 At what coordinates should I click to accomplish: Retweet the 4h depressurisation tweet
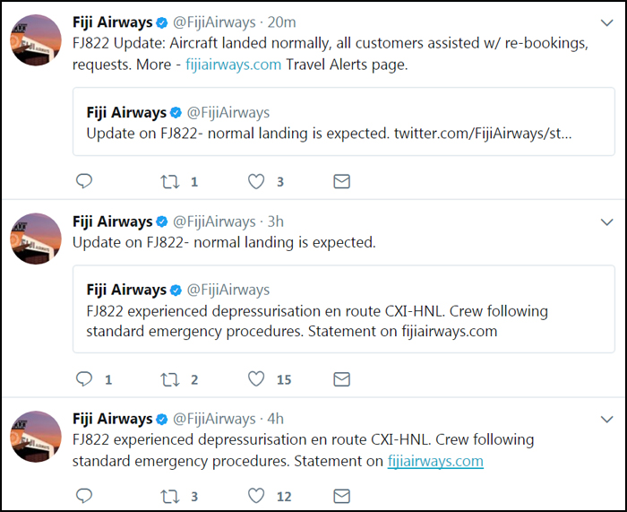point(170,496)
